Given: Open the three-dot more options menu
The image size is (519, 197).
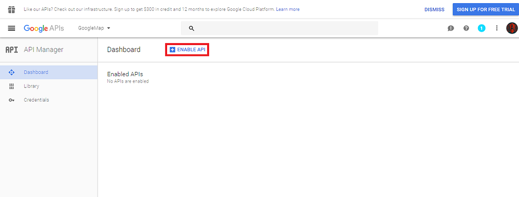Looking at the screenshot, I should pos(497,28).
